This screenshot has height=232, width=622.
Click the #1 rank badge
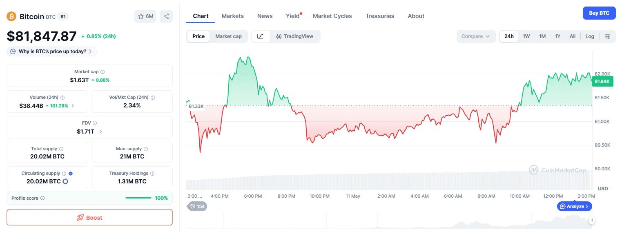[63, 16]
